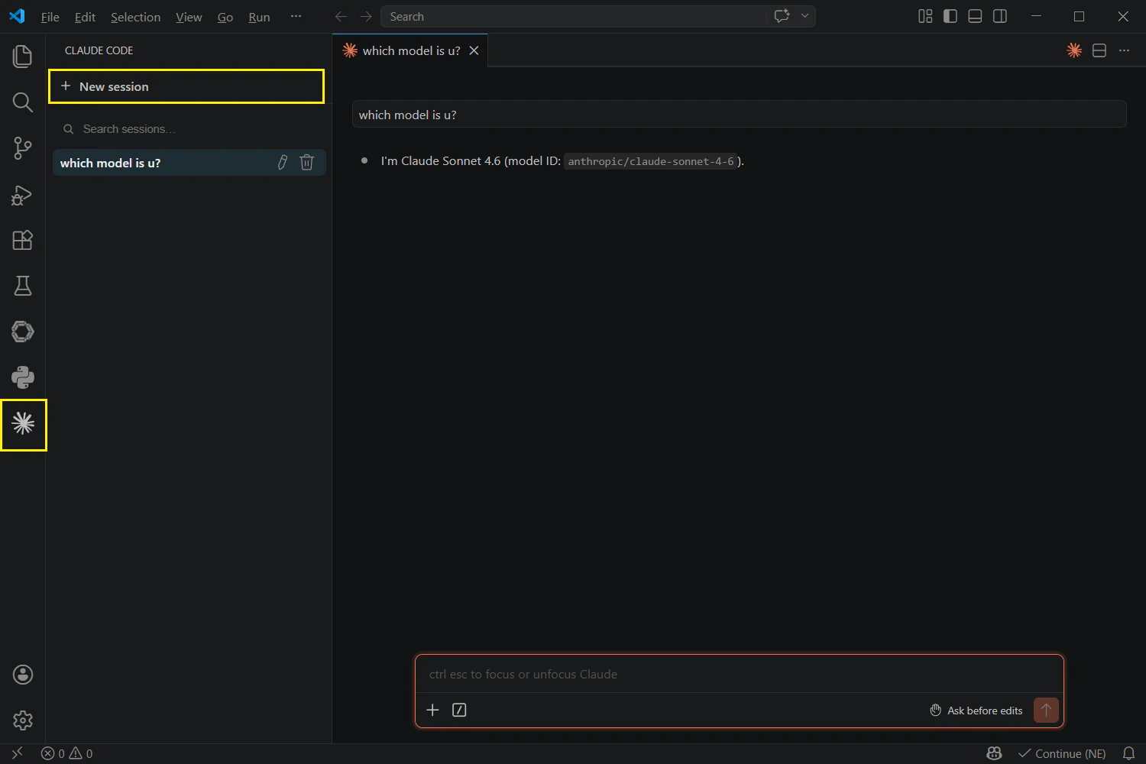Open errors and warnings count in status bar
Screen dimensions: 1146x764
click(x=67, y=753)
